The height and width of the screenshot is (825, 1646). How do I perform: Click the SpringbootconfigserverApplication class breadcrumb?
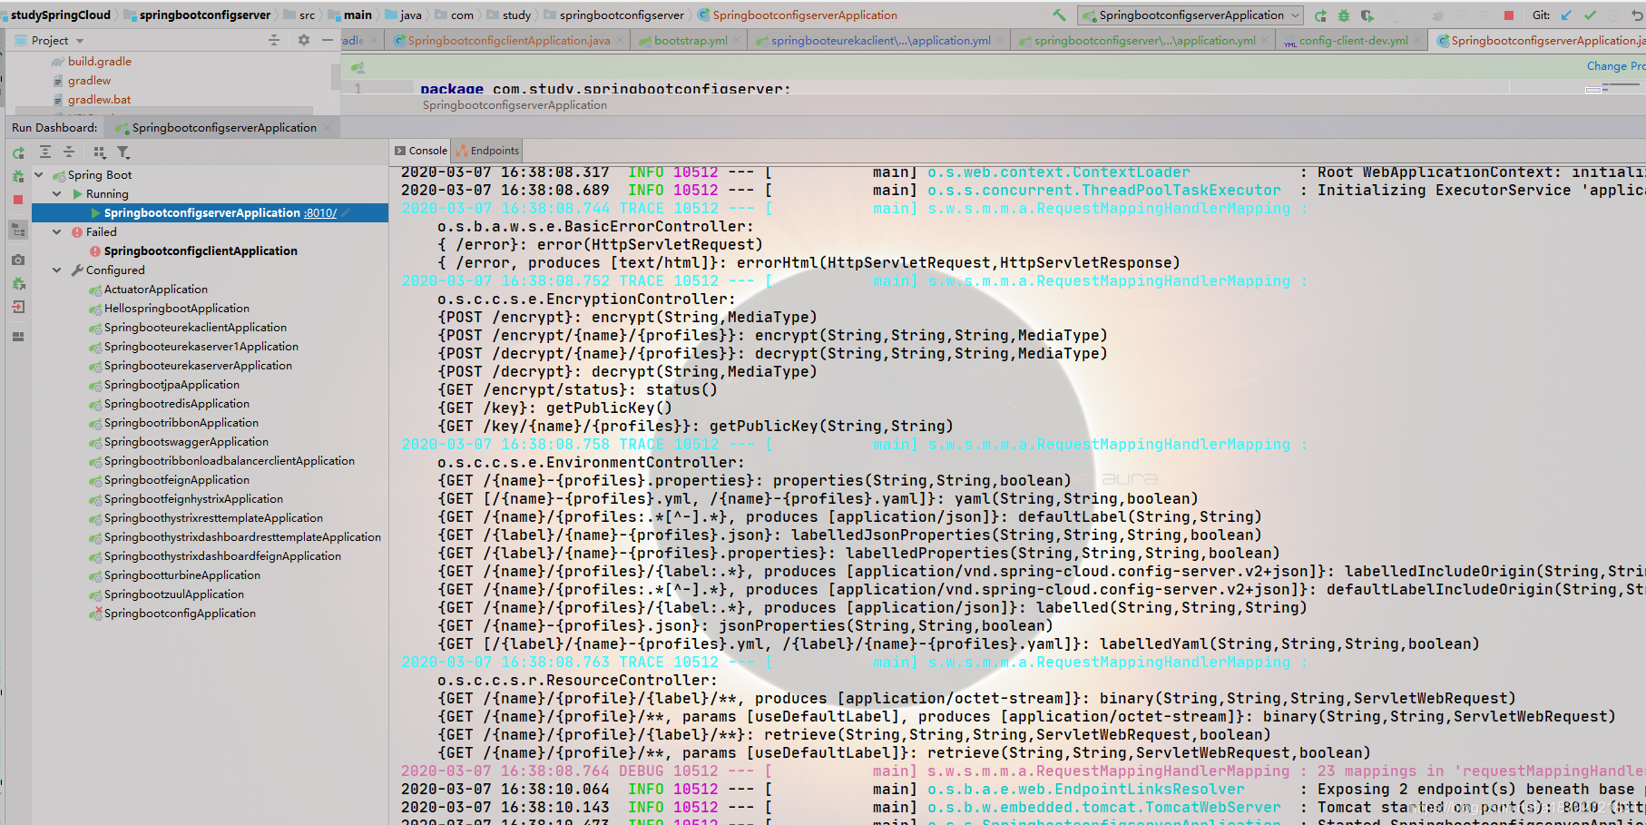point(798,15)
